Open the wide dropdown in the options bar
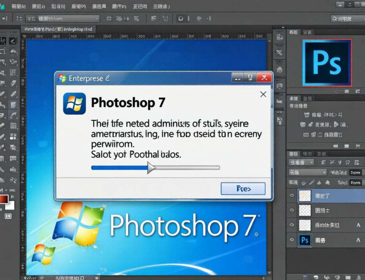The height and width of the screenshot is (280, 365). pyautogui.click(x=63, y=18)
